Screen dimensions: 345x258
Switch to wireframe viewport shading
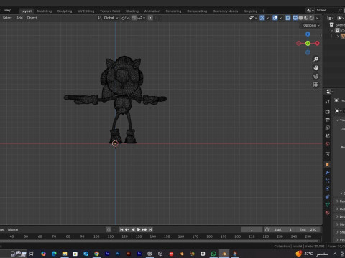[x=295, y=18]
